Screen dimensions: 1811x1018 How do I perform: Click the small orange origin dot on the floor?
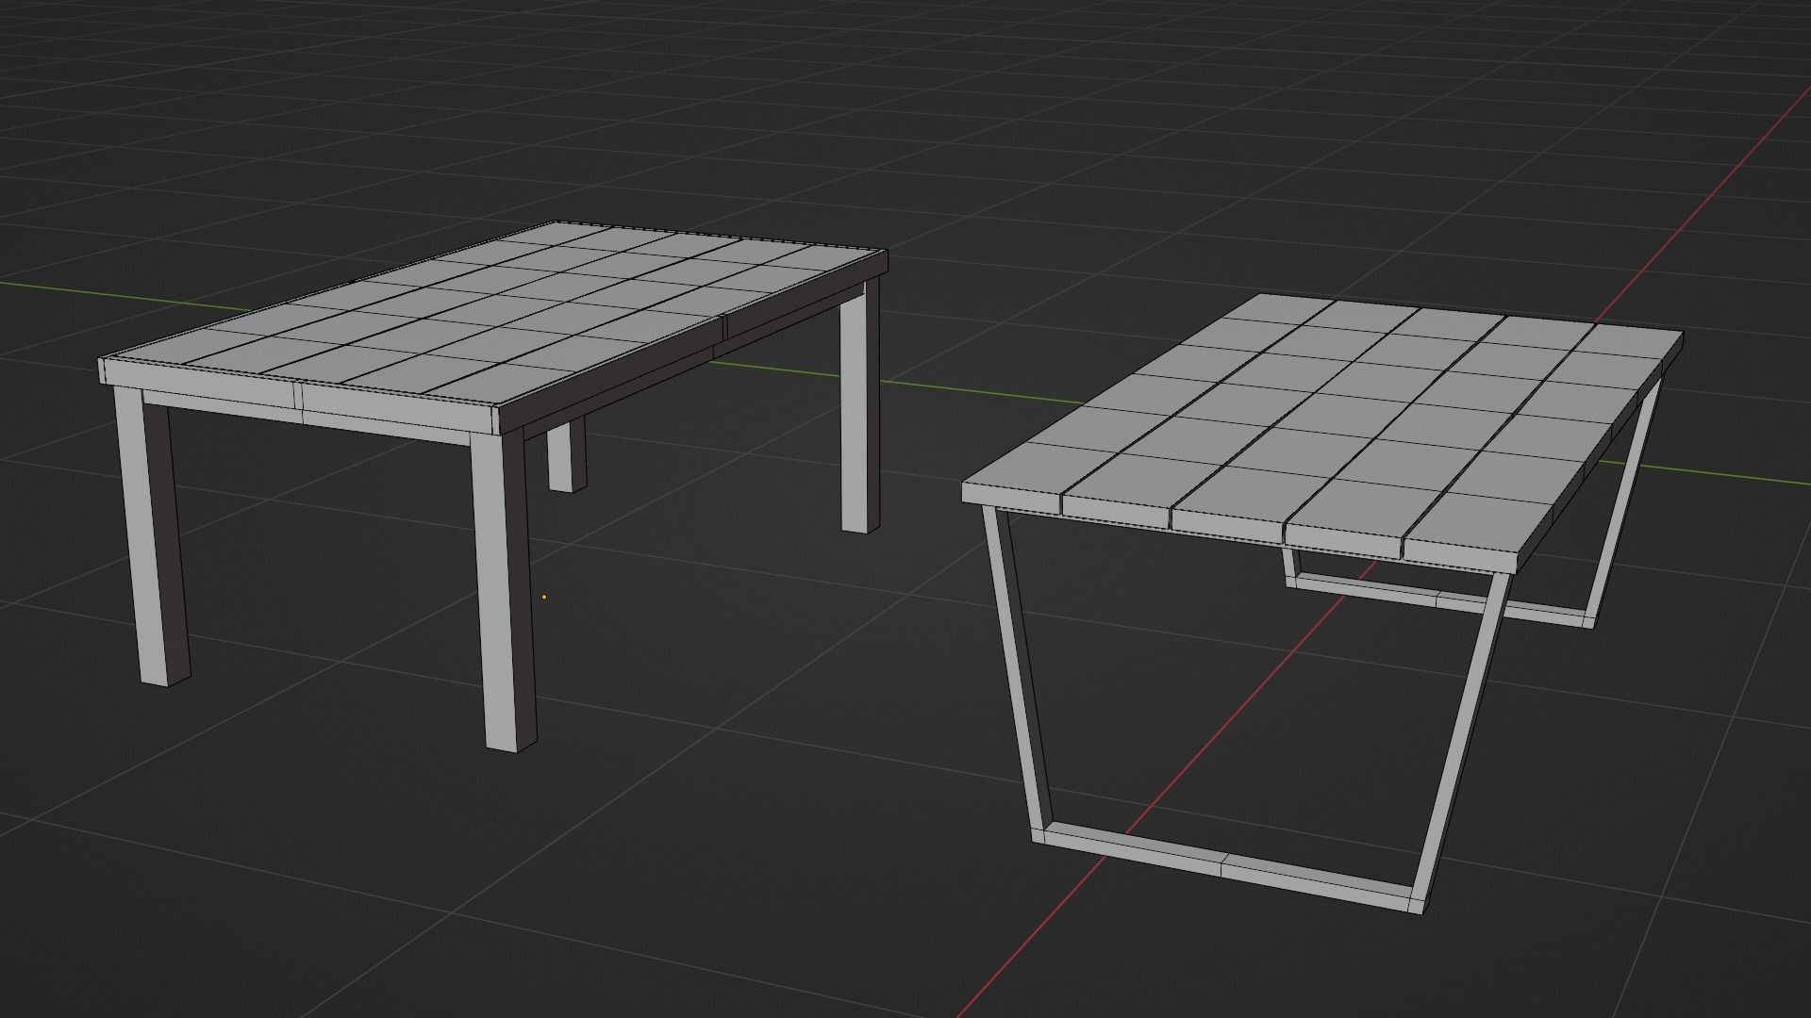click(x=544, y=597)
